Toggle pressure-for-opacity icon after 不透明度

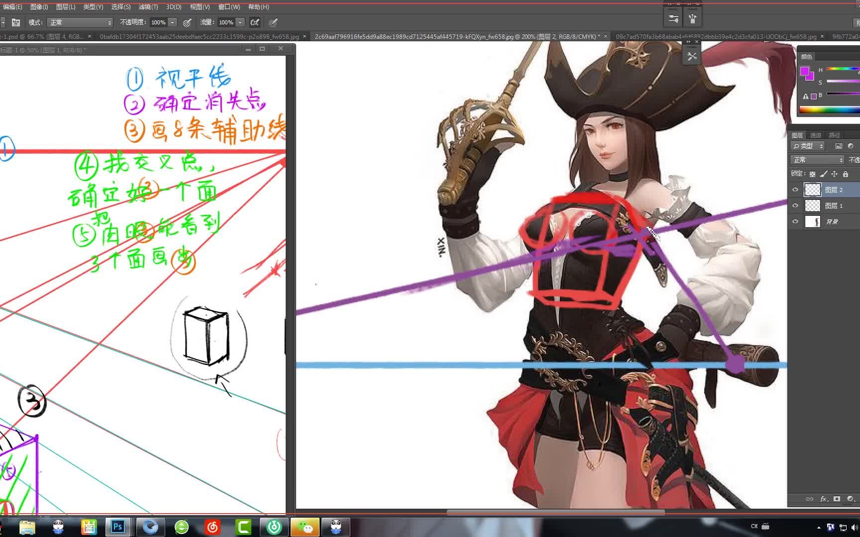(187, 22)
